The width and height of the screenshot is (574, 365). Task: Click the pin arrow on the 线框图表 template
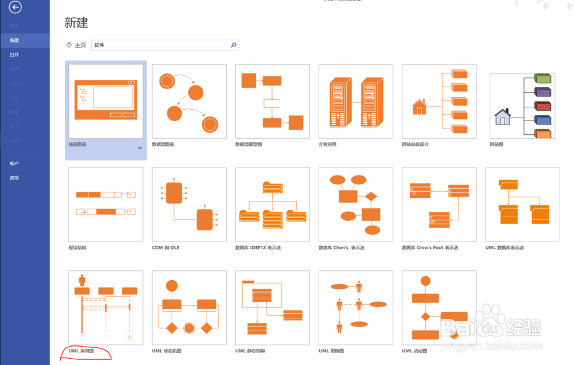pos(139,148)
